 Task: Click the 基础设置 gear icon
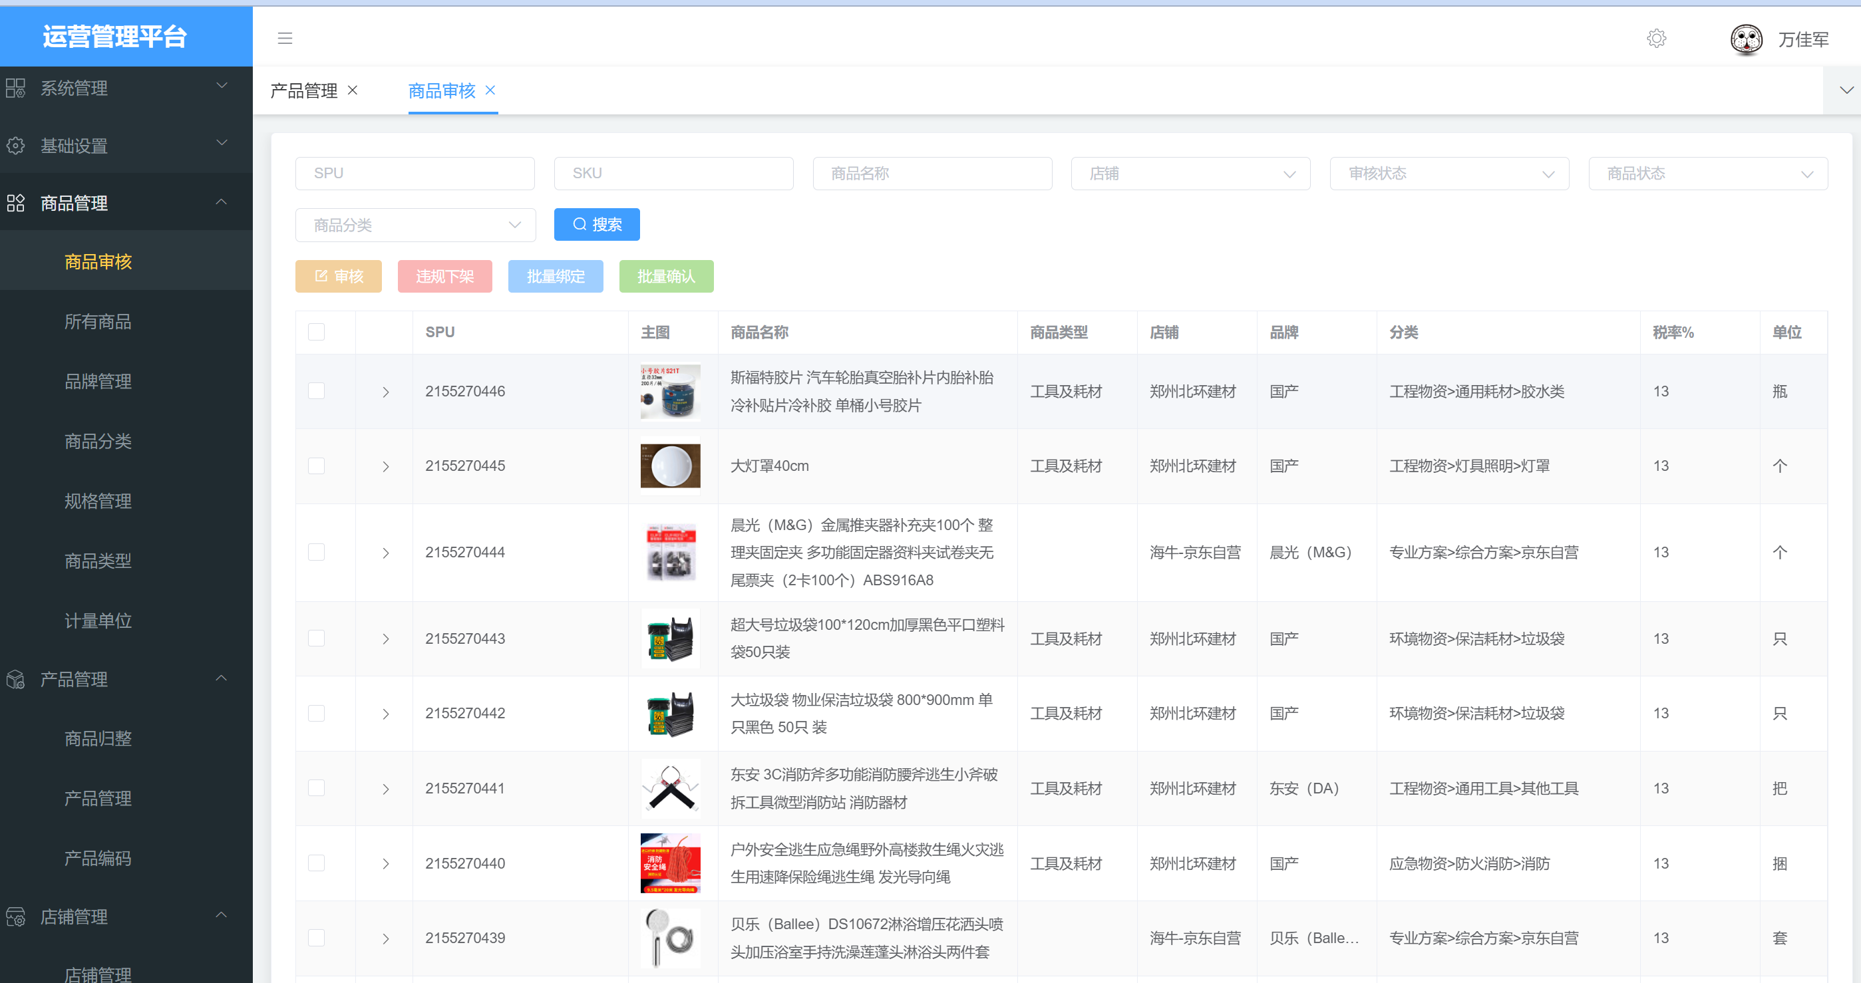pos(16,146)
